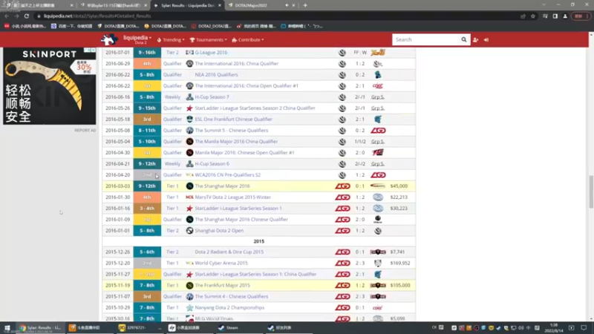Select the $169,952 prize text
Viewport: 594px width, 334px height.
400,263
